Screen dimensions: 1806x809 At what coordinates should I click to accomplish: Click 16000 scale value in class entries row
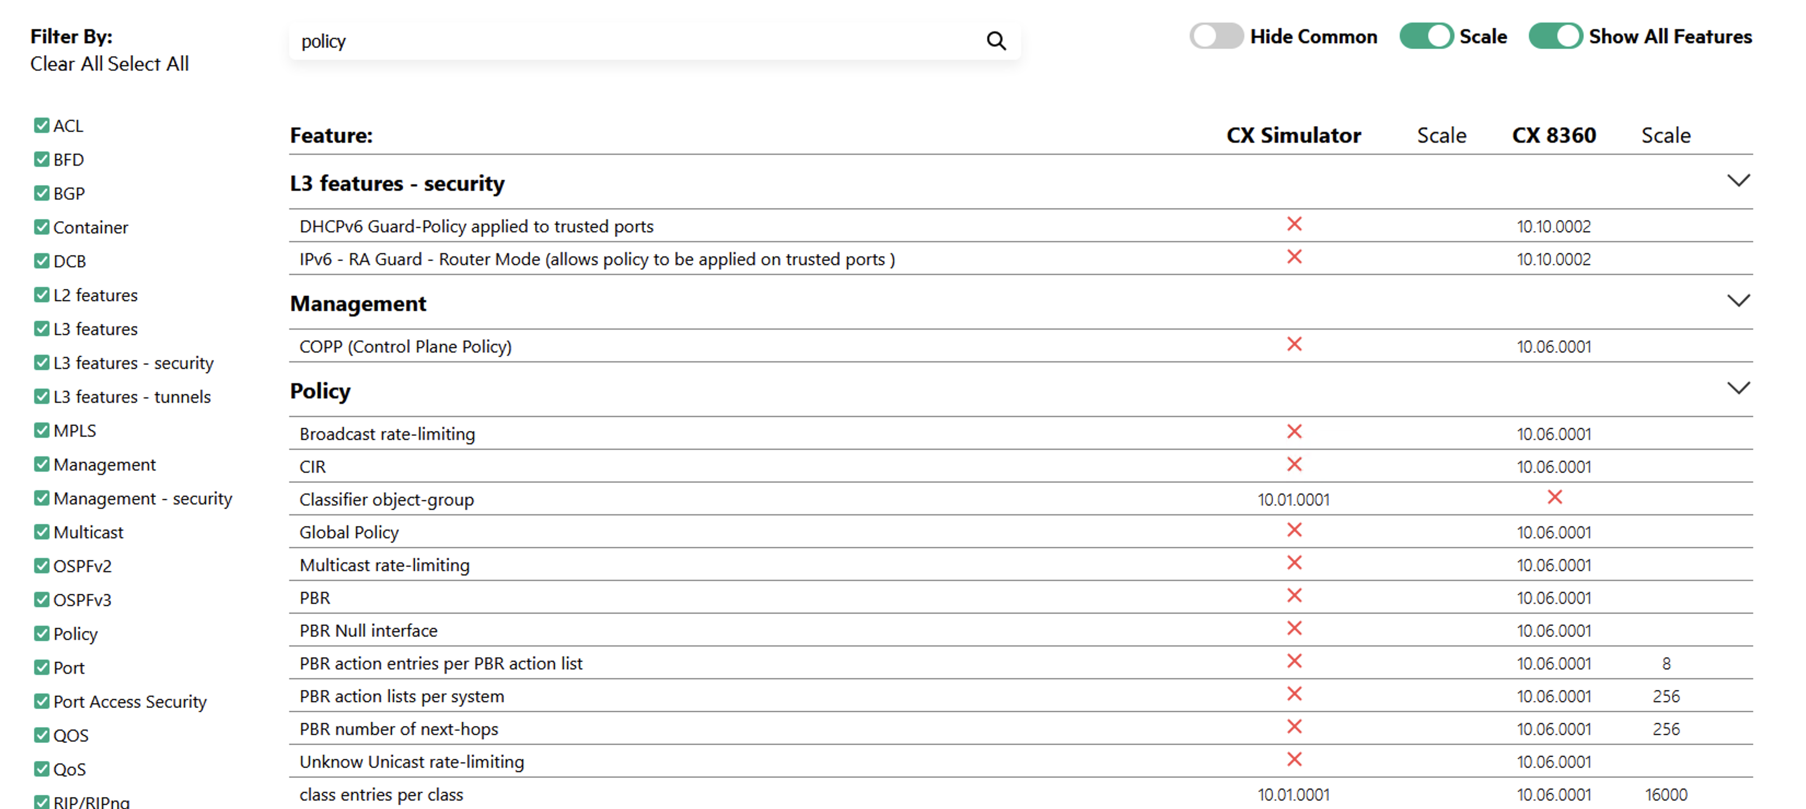point(1666,795)
